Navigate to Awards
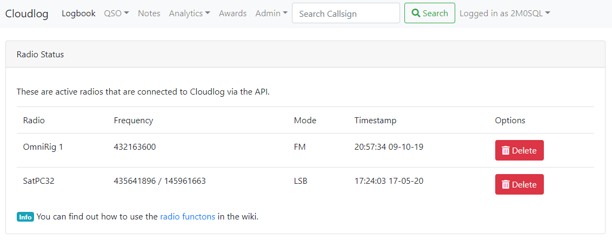612x240 pixels. 232,14
